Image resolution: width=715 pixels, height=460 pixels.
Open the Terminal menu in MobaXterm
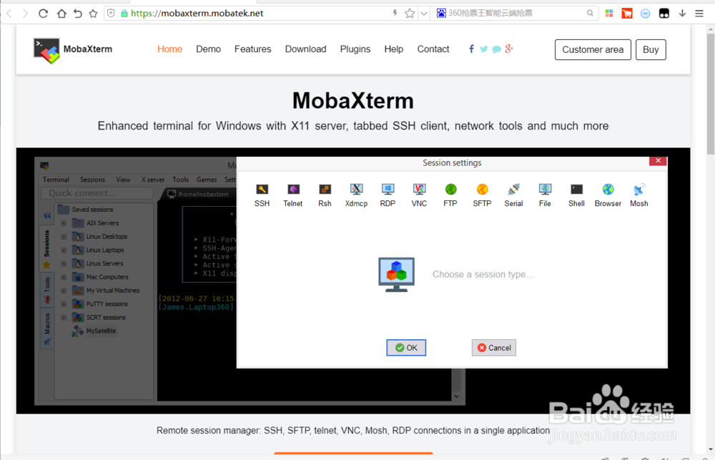56,180
